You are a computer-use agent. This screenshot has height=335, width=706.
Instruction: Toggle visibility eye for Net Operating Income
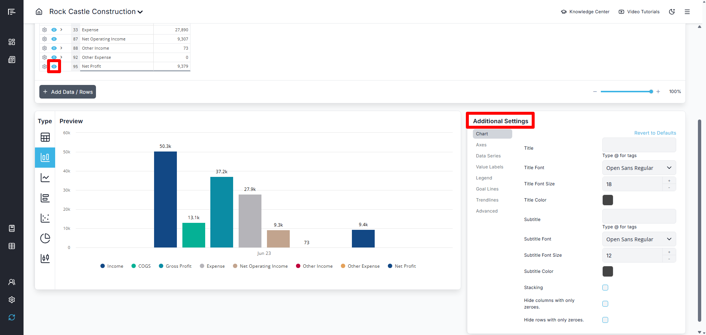(x=54, y=39)
